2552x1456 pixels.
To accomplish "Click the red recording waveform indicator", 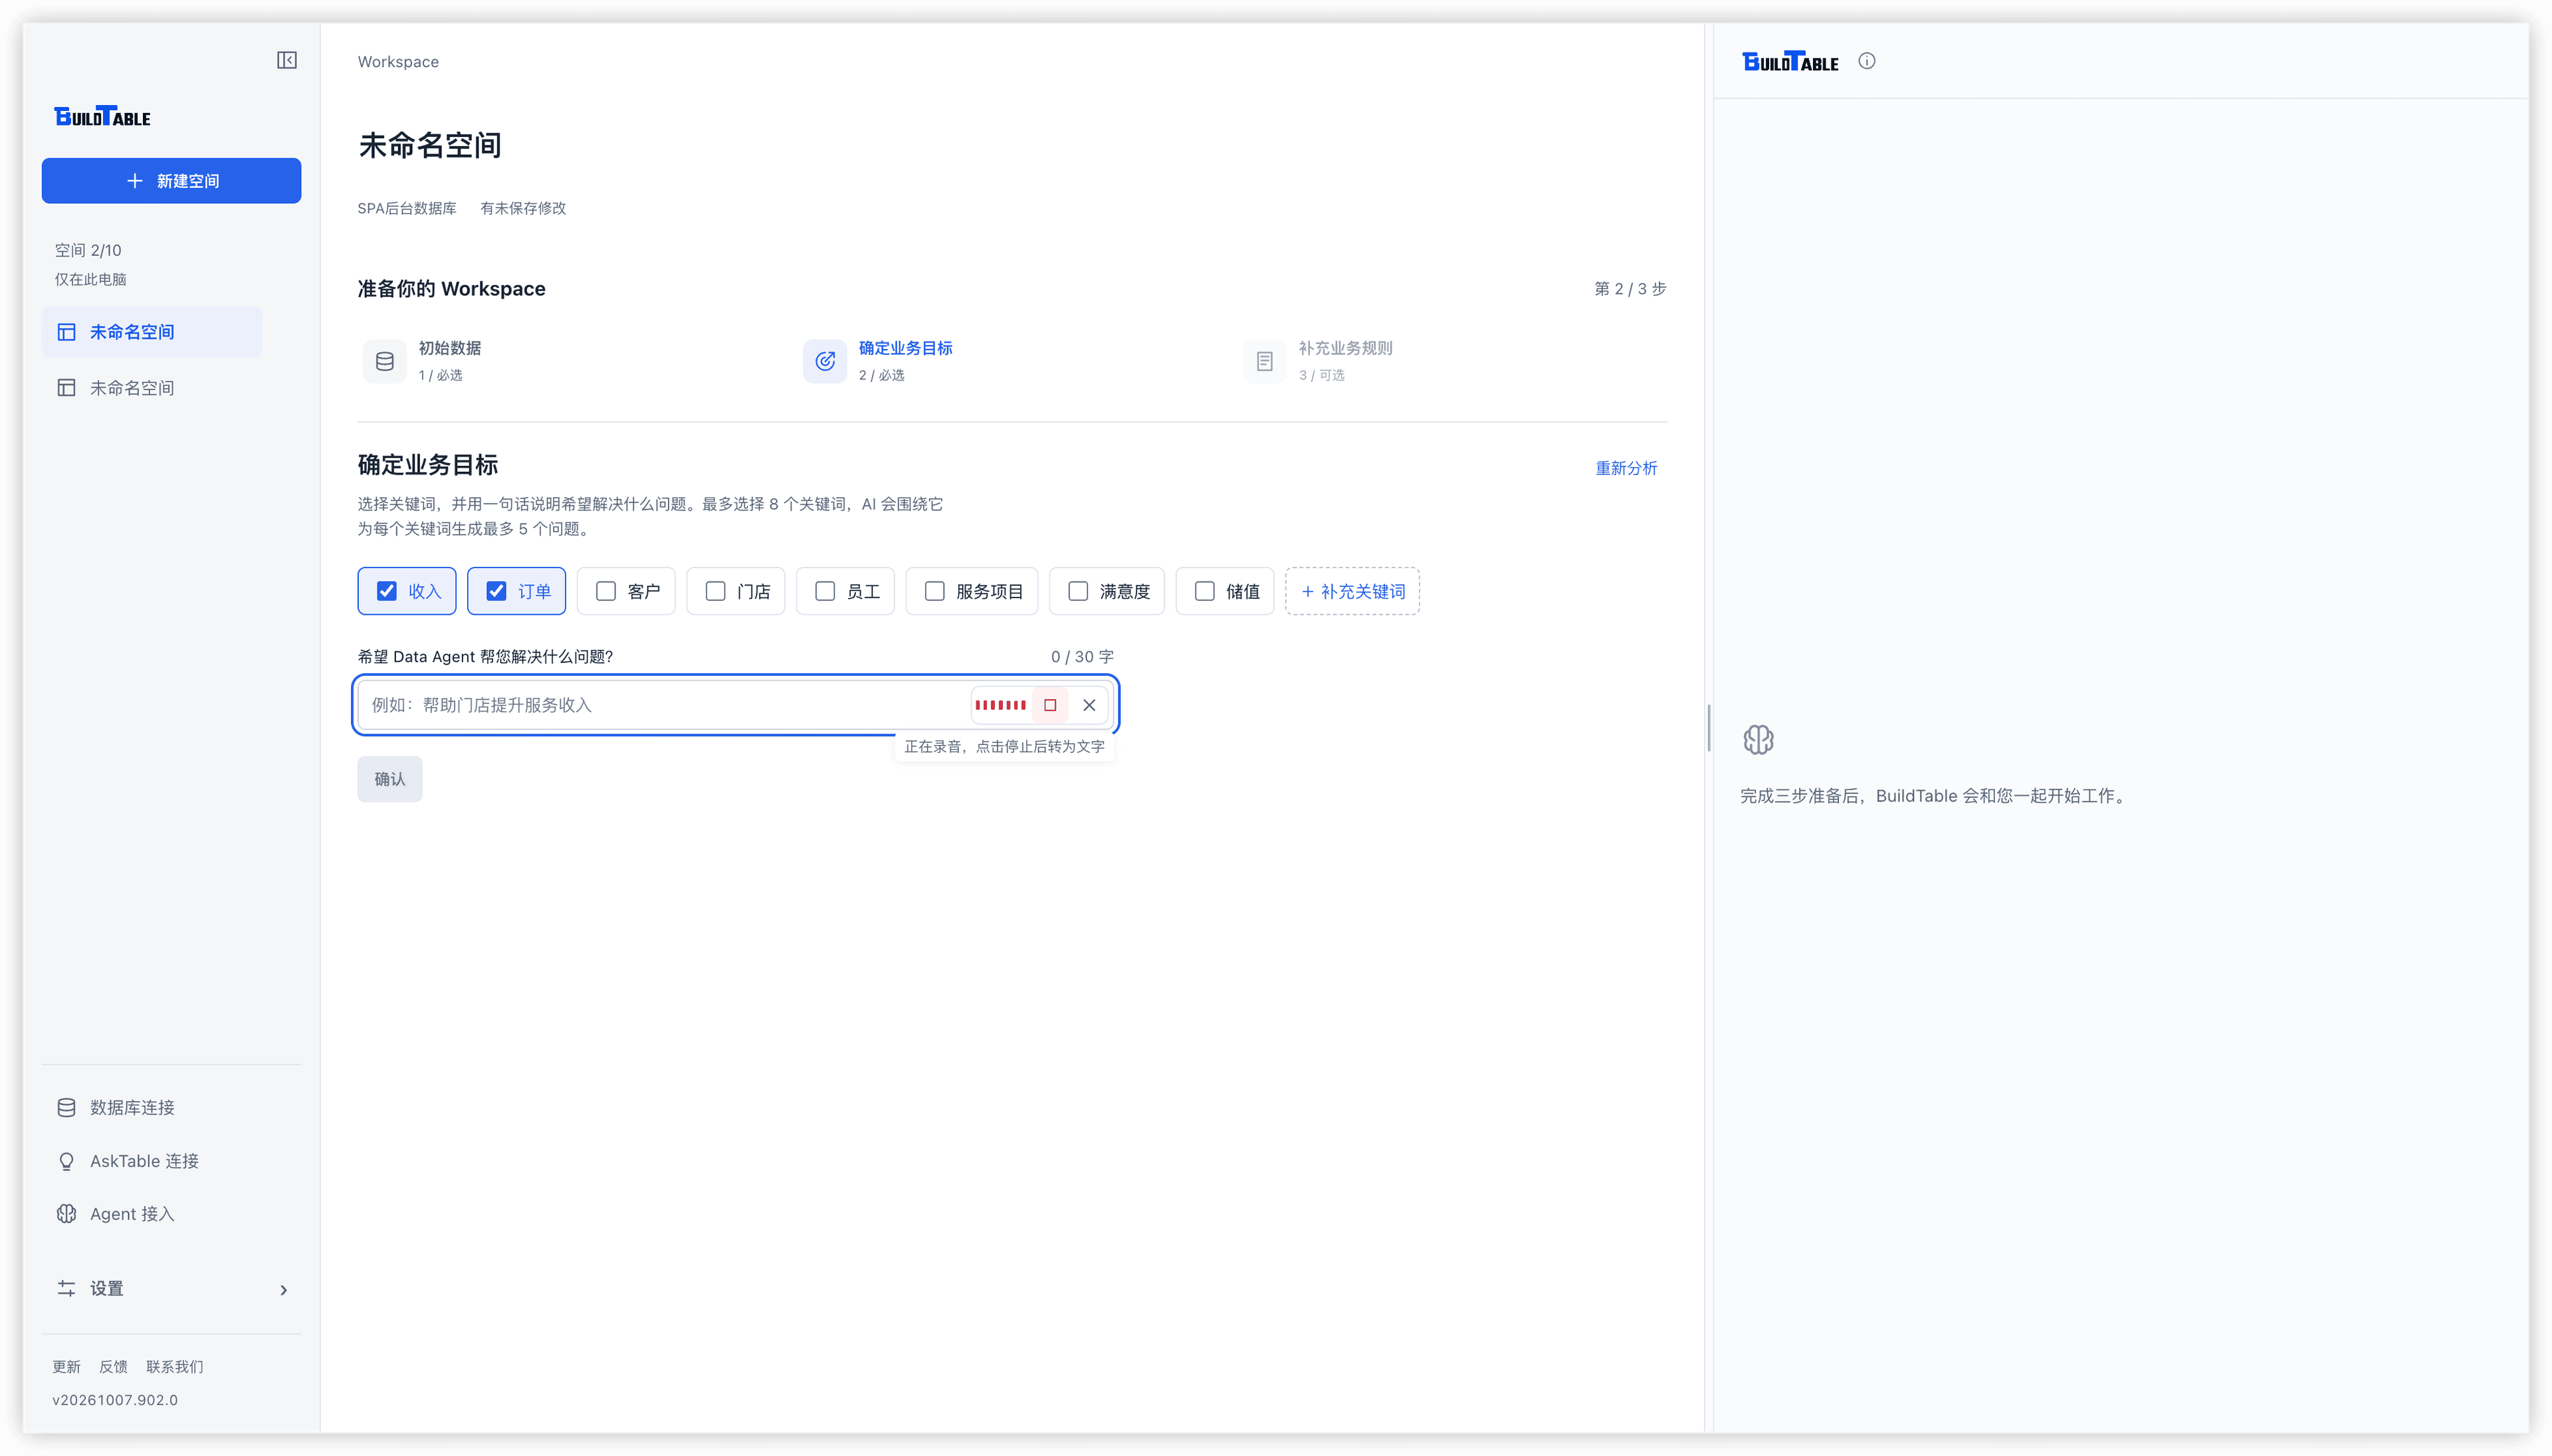I will (x=1000, y=705).
